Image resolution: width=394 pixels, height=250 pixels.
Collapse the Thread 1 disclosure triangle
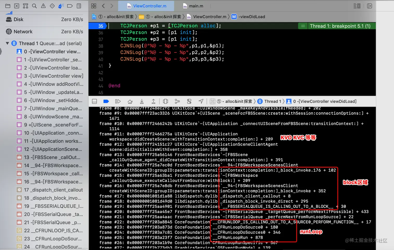tap(7, 43)
